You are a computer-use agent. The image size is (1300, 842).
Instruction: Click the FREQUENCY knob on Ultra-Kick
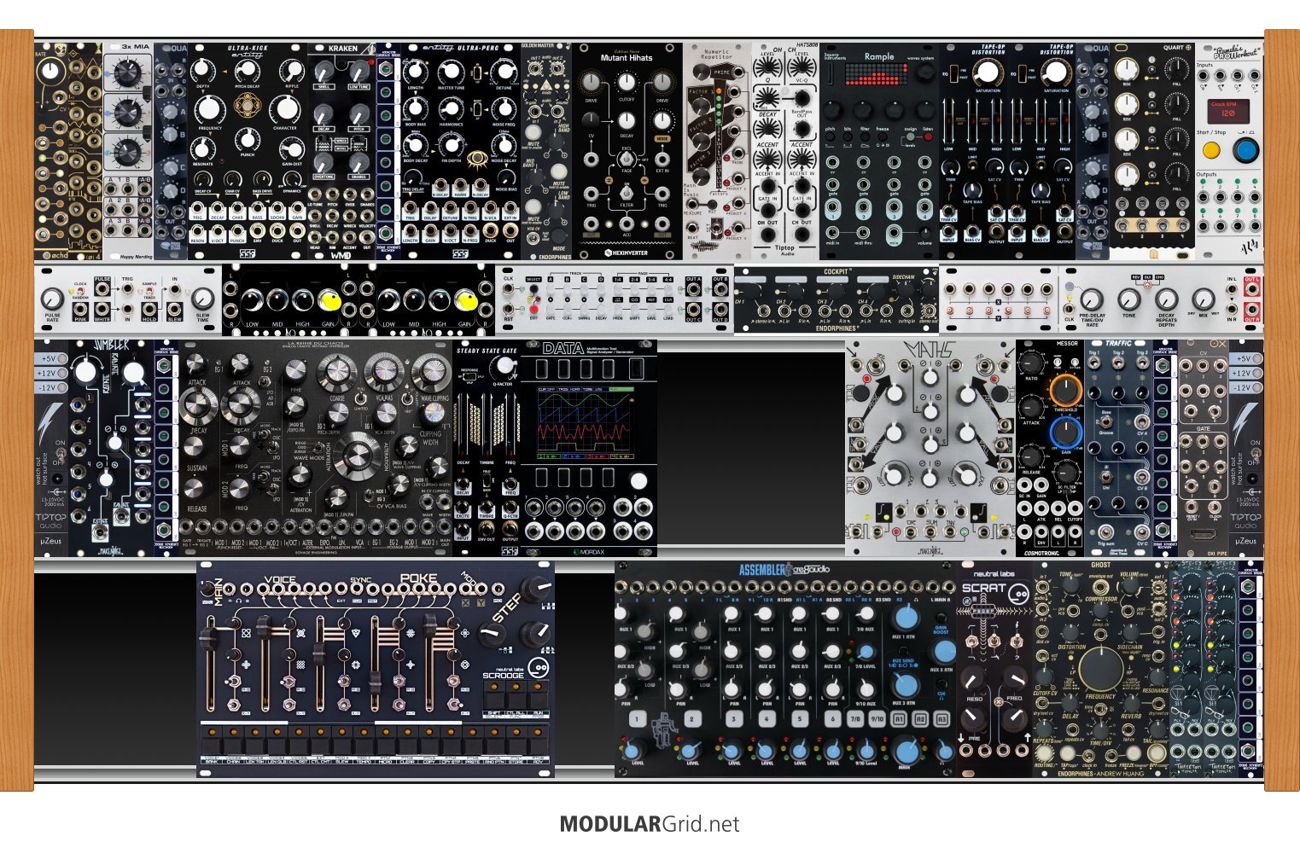click(x=209, y=109)
